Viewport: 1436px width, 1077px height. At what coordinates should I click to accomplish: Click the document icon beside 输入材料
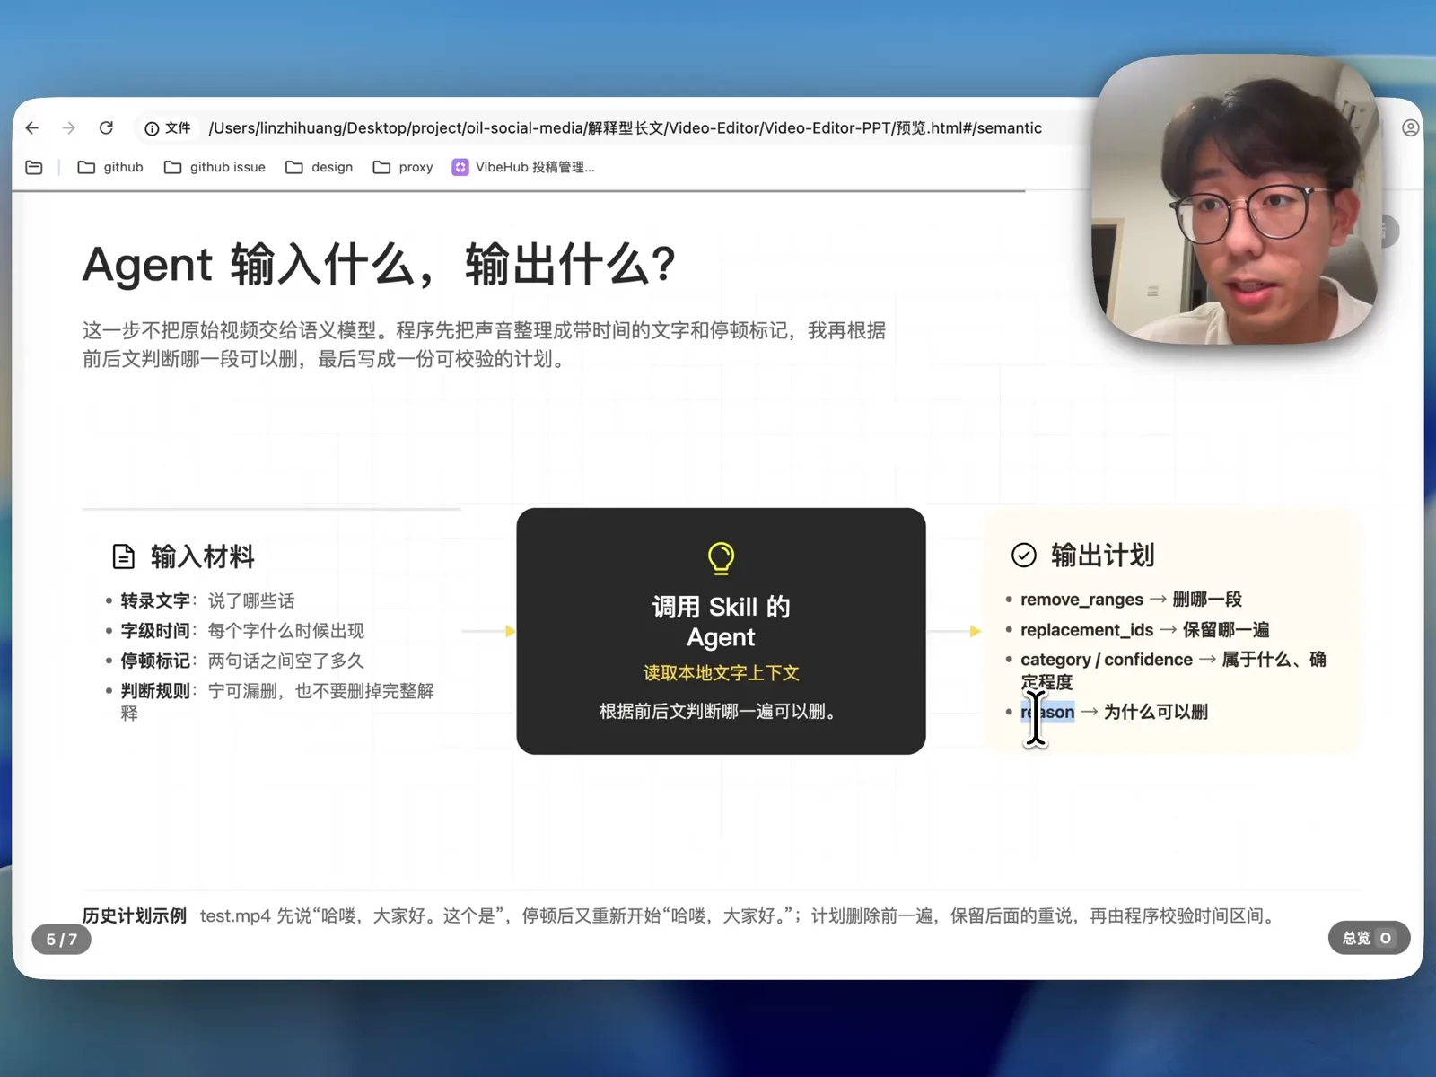[x=123, y=556]
